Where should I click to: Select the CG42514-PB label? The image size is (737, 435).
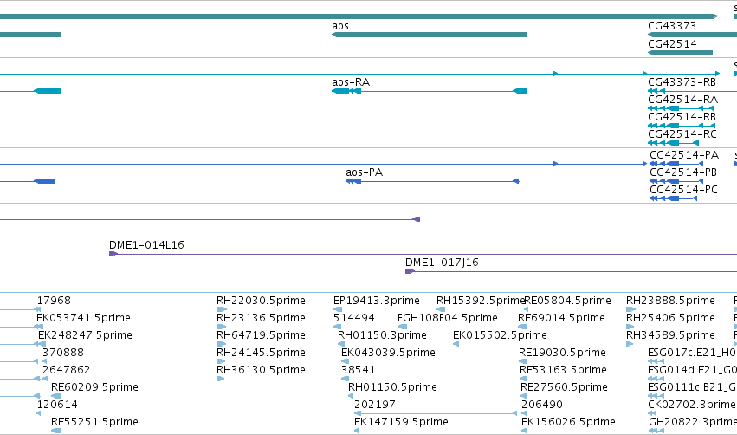(x=683, y=172)
